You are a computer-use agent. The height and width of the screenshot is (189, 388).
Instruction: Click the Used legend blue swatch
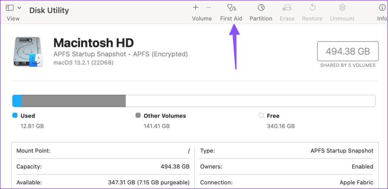[15, 116]
